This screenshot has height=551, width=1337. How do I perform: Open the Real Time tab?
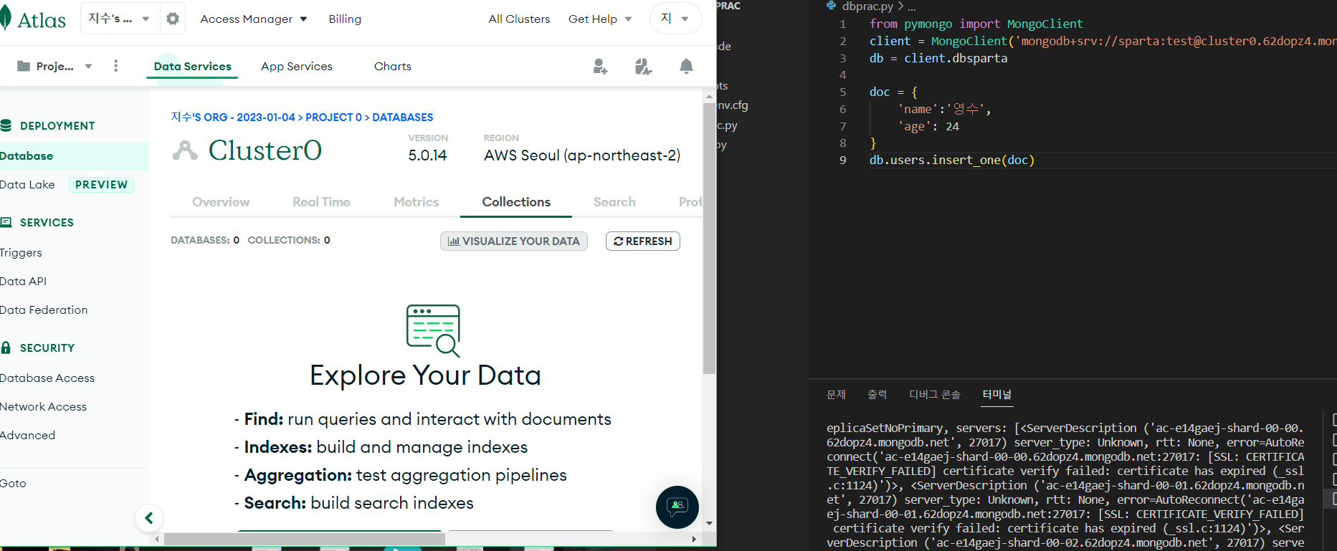point(321,202)
